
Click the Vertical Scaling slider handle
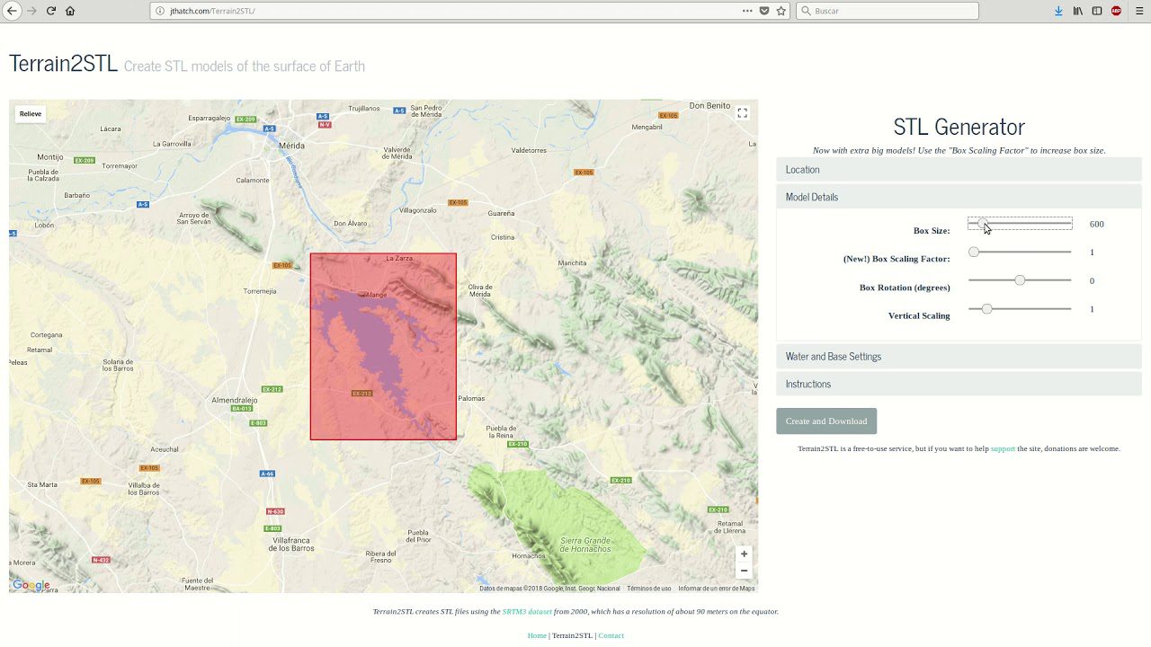tap(986, 309)
